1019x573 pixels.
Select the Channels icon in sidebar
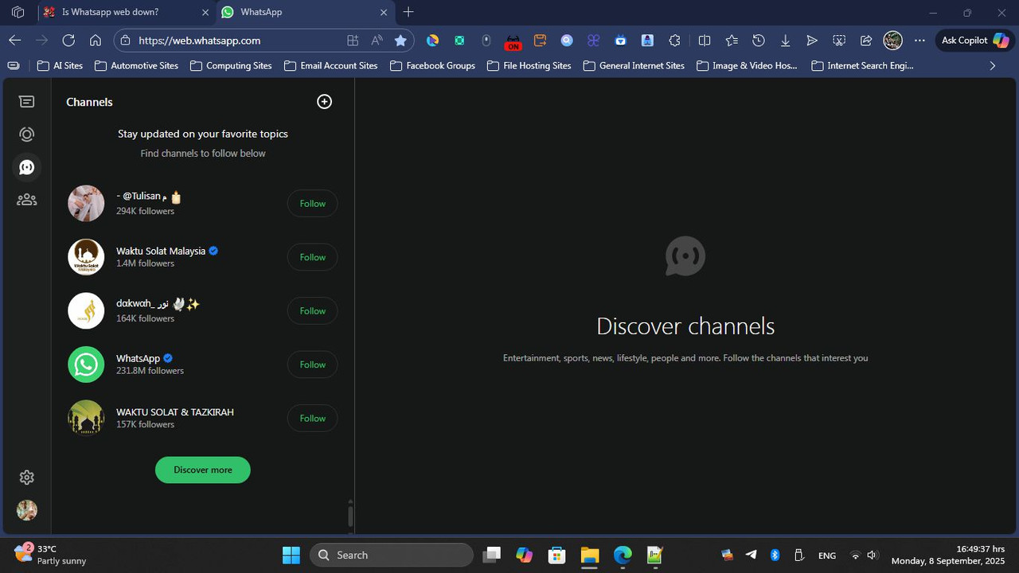point(26,167)
